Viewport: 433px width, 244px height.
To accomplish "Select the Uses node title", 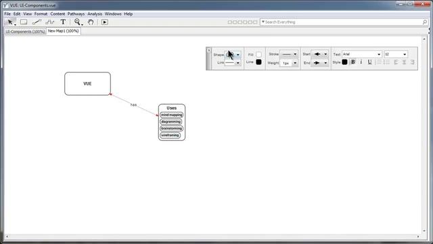I will pyautogui.click(x=171, y=108).
